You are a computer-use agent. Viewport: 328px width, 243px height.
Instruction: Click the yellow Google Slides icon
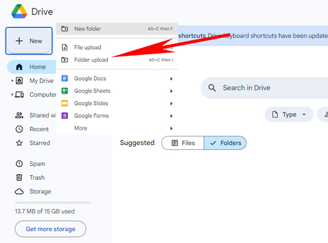tap(65, 103)
